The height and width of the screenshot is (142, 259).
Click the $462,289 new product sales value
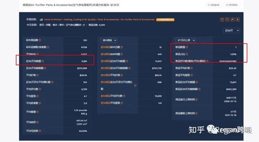point(231,89)
